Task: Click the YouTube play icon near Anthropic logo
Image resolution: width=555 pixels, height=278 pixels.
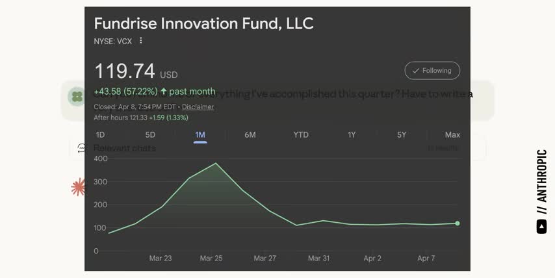Action: (x=541, y=227)
